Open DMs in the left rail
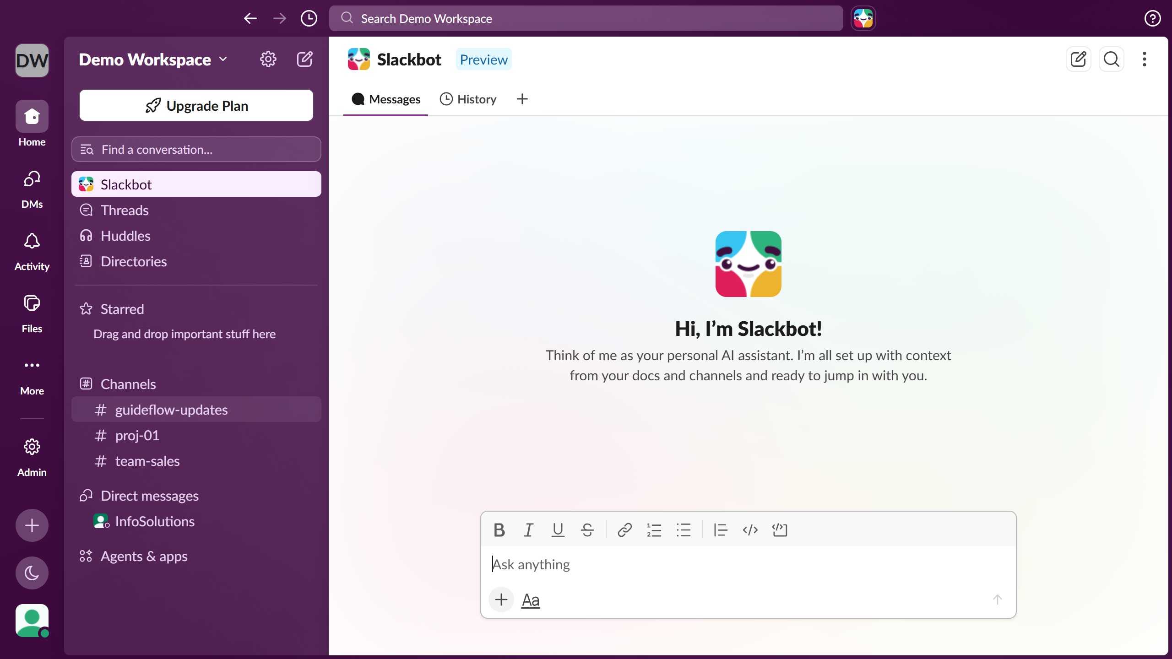Screen dimensions: 1172x659 click(32, 189)
